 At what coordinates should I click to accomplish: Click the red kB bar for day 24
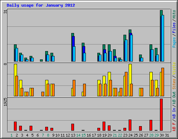[x=130, y=125]
